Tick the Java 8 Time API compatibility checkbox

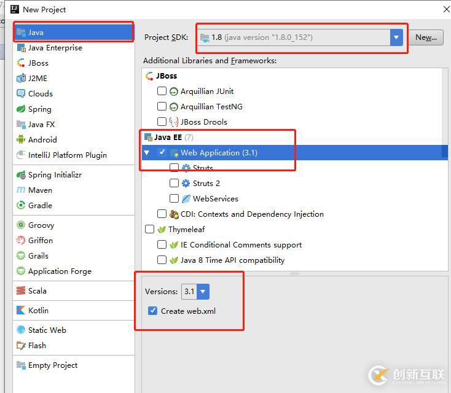(162, 260)
